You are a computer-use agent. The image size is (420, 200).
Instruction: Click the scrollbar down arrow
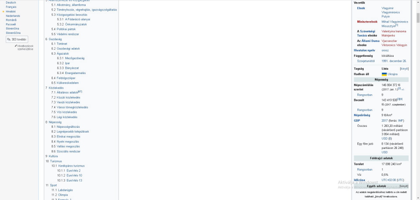pos(417,197)
